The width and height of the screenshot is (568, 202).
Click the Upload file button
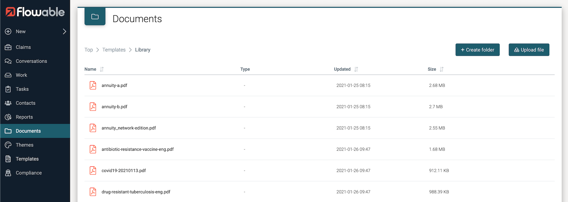(x=529, y=50)
